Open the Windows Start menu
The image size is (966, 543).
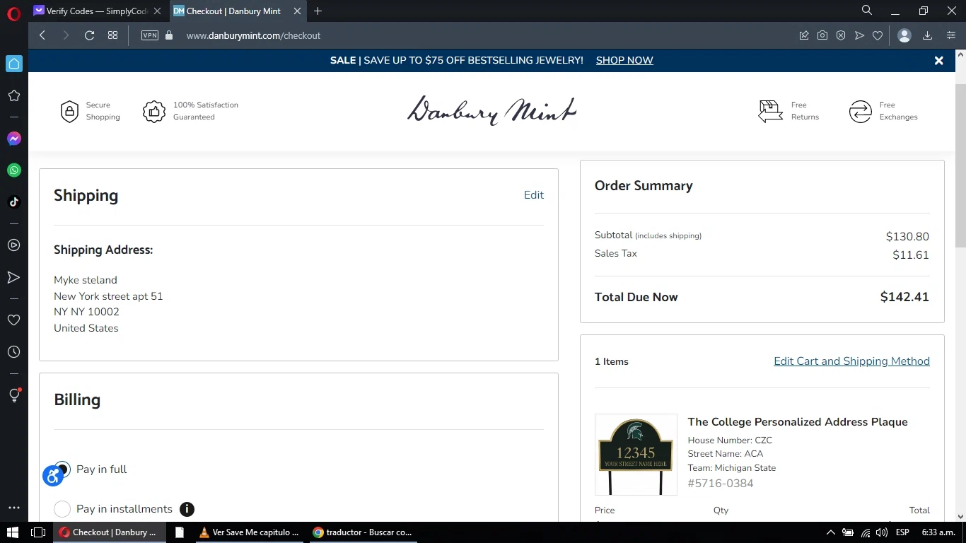pyautogui.click(x=13, y=532)
